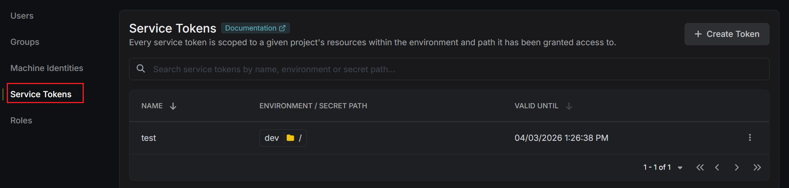Click the three-dot menu for test token
789x188 pixels.
750,138
